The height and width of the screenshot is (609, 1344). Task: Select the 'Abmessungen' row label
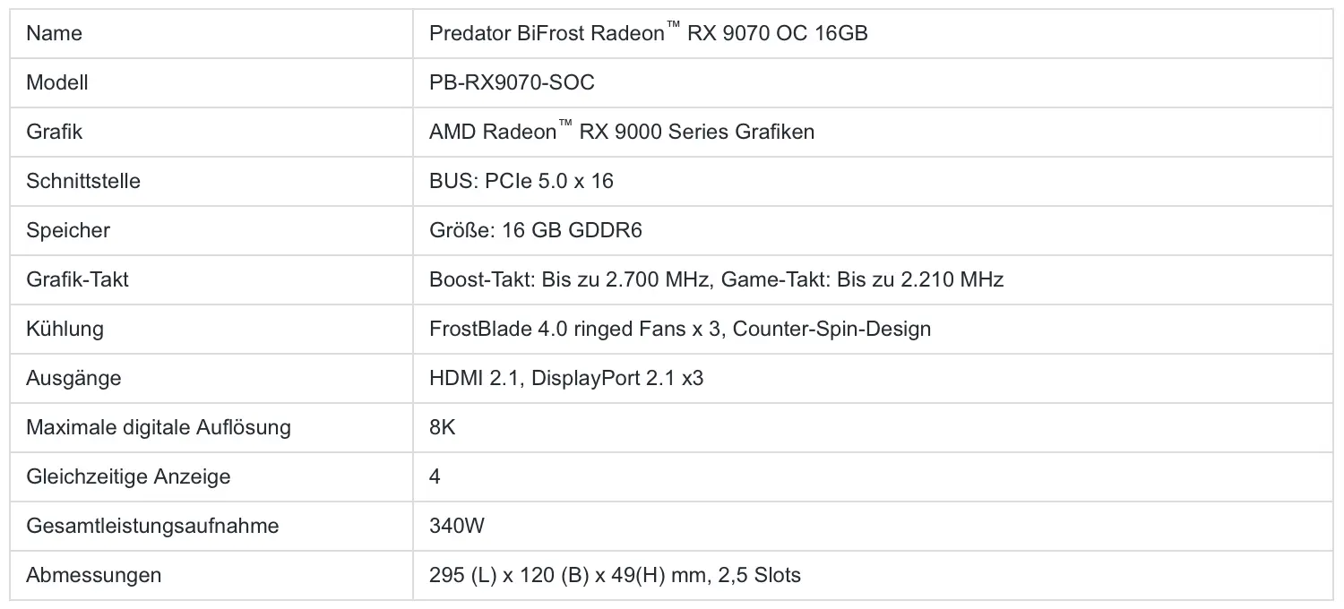pyautogui.click(x=94, y=576)
